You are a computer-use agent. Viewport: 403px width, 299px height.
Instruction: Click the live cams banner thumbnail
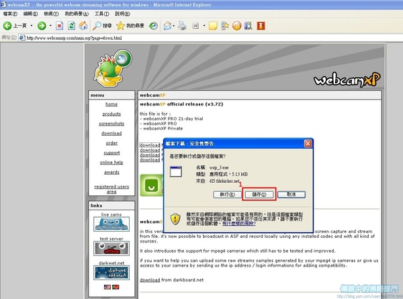(x=111, y=224)
